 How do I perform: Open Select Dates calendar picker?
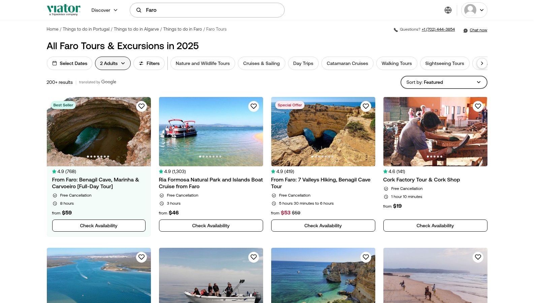[x=69, y=63]
